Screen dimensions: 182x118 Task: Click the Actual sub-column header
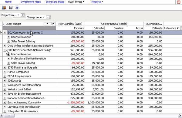[x=134, y=28]
